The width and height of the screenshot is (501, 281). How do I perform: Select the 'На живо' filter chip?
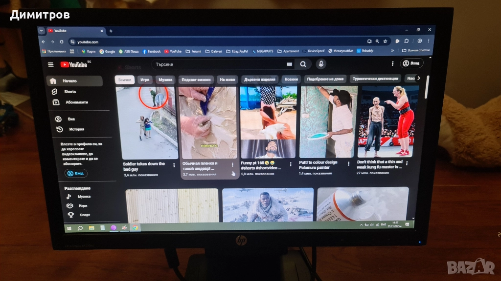228,79
